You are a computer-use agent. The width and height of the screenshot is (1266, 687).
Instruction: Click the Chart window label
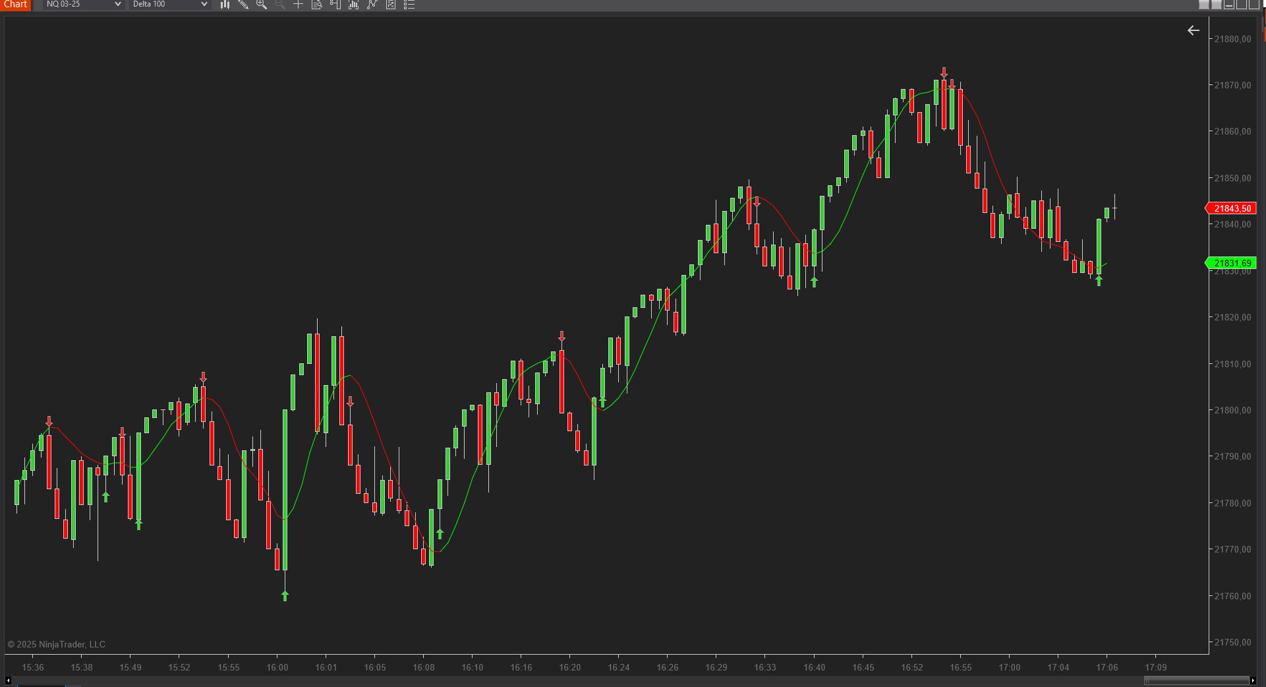16,5
